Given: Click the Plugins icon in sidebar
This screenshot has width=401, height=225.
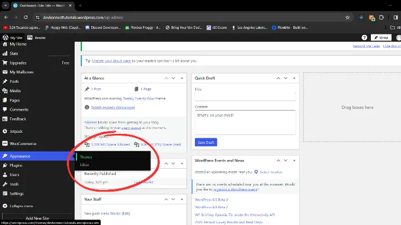Looking at the screenshot, I should tap(5, 166).
